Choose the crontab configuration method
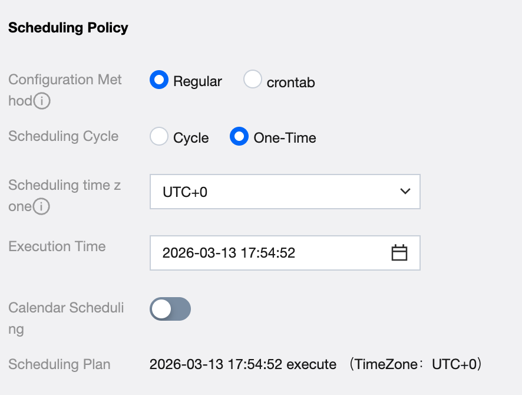 253,80
